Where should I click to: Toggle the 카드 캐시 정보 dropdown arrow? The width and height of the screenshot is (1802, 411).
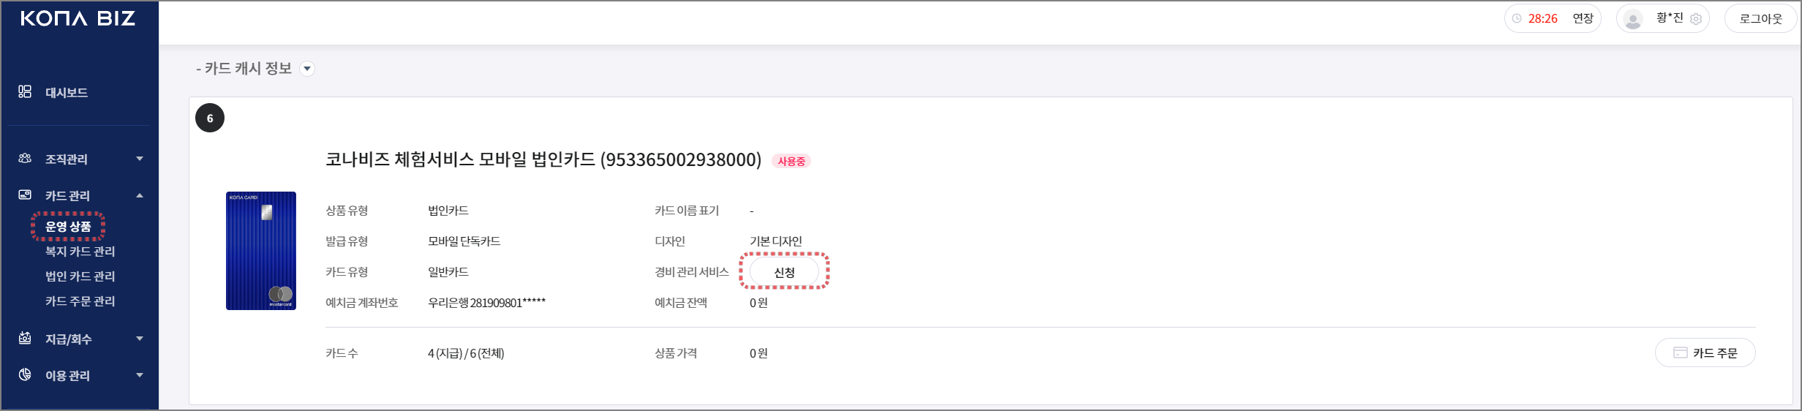coord(308,69)
